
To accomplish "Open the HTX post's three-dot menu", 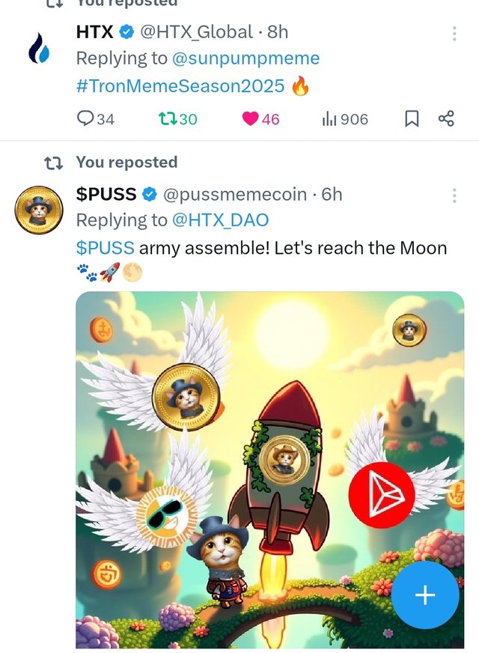I will pos(454,33).
